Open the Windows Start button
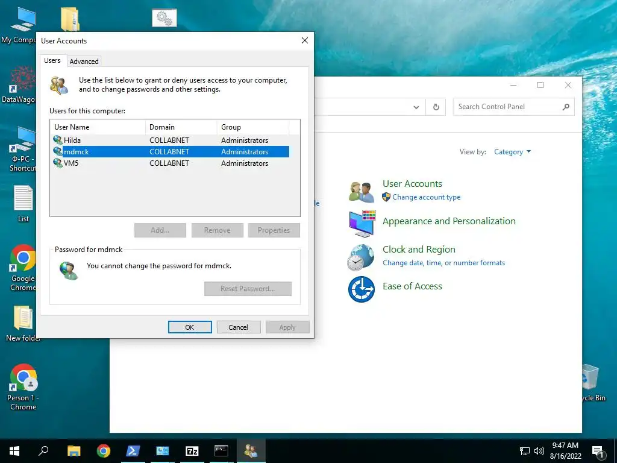The width and height of the screenshot is (617, 463). [x=14, y=451]
